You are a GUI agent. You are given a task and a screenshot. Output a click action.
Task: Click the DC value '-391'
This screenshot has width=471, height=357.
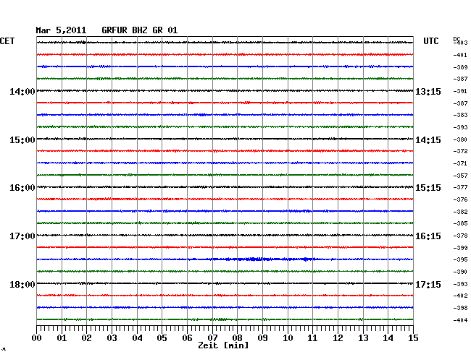point(460,91)
